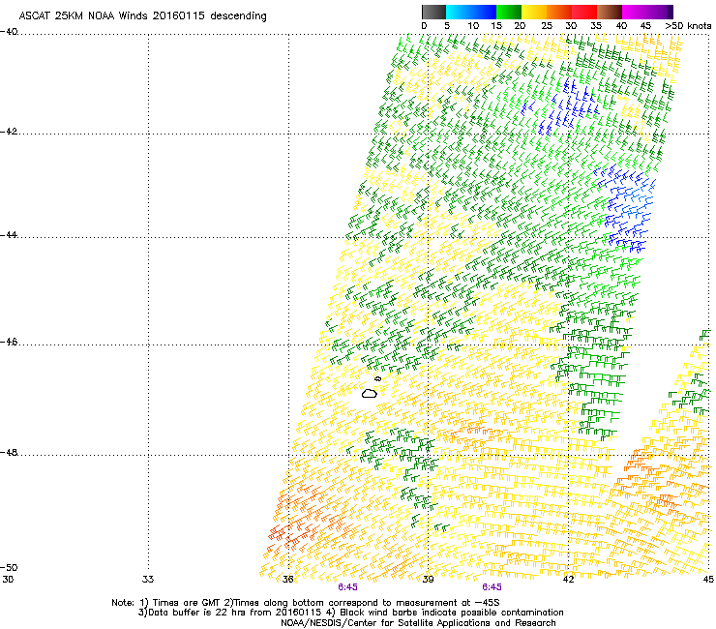Image resolution: width=716 pixels, height=629 pixels.
Task: Click the latitude axis label '-42'
Action: 9,132
